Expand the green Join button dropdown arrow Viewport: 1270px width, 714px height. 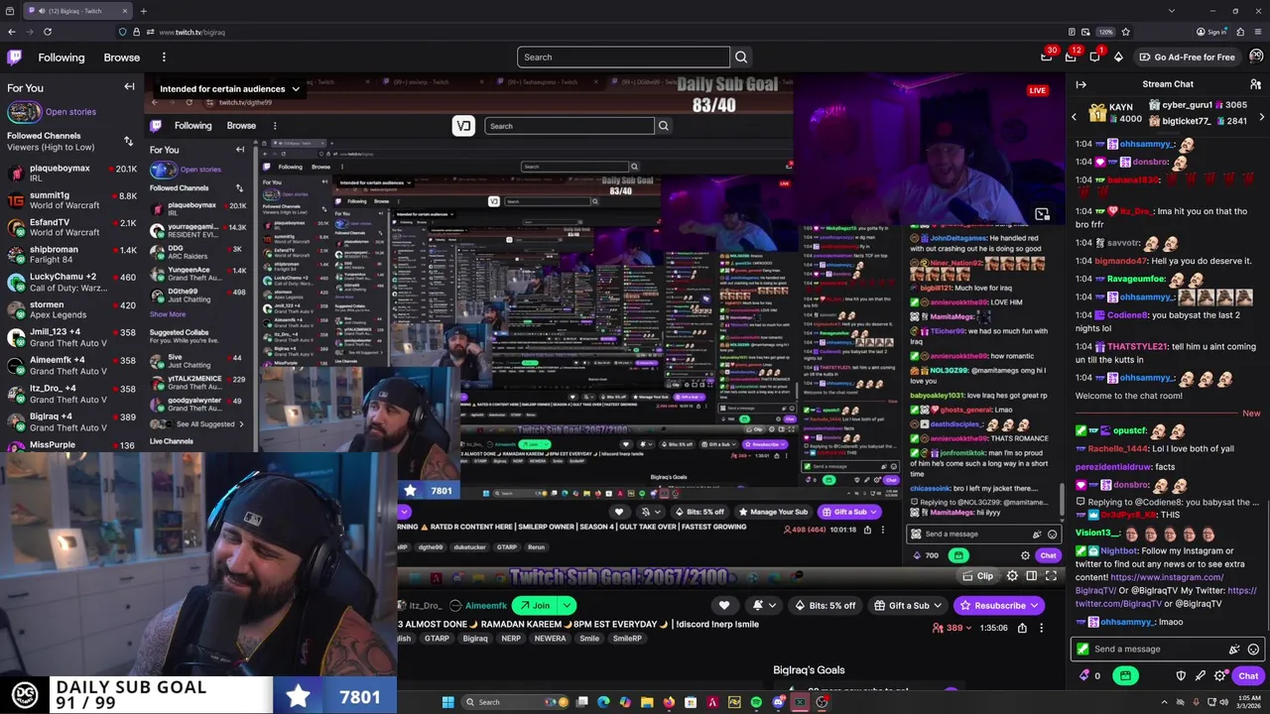(567, 606)
